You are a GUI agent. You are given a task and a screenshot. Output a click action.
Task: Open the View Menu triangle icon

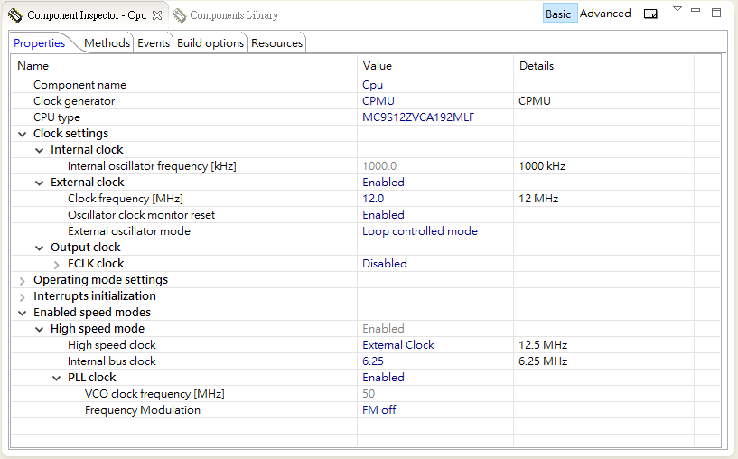point(677,10)
